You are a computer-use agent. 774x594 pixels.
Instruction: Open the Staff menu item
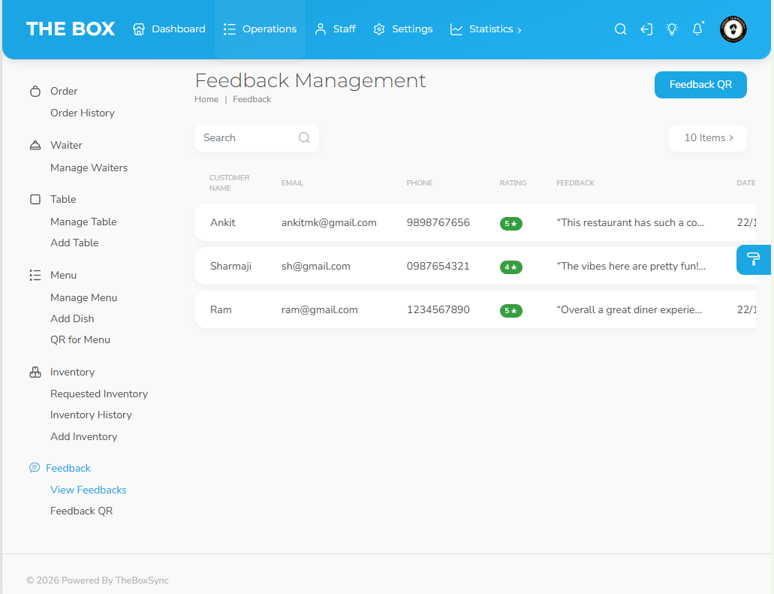(335, 29)
